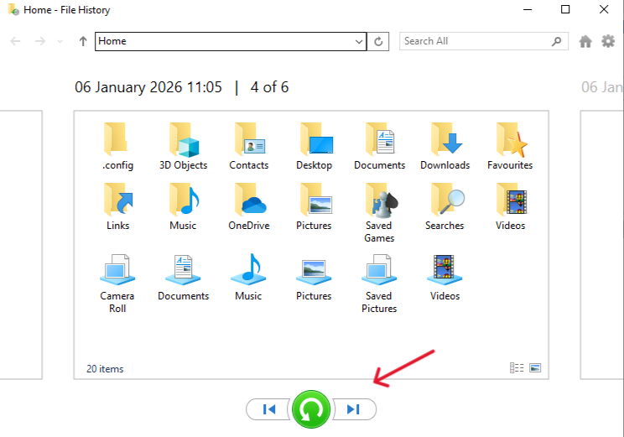Refresh the current File History view

pos(378,41)
